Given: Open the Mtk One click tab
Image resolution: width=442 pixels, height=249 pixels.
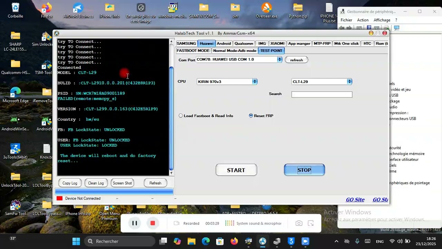Looking at the screenshot, I should click(346, 44).
